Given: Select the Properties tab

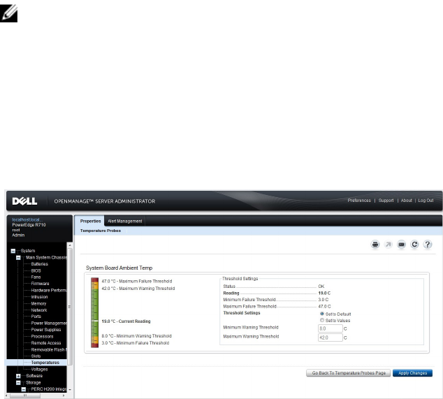Looking at the screenshot, I should tap(91, 221).
